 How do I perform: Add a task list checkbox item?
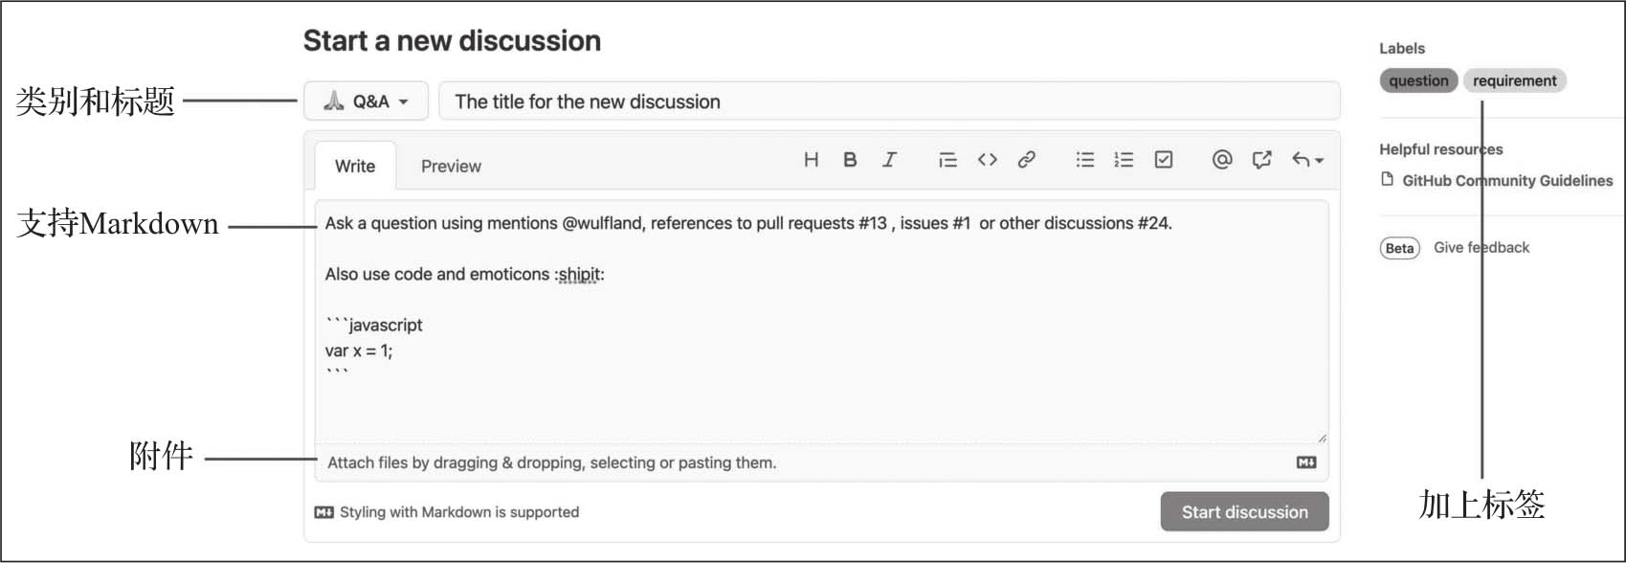click(x=1163, y=160)
